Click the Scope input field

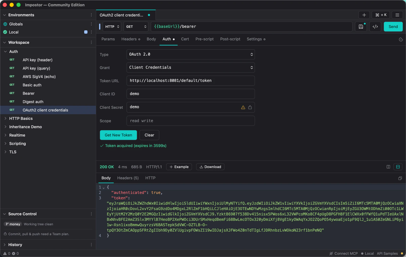point(191,121)
